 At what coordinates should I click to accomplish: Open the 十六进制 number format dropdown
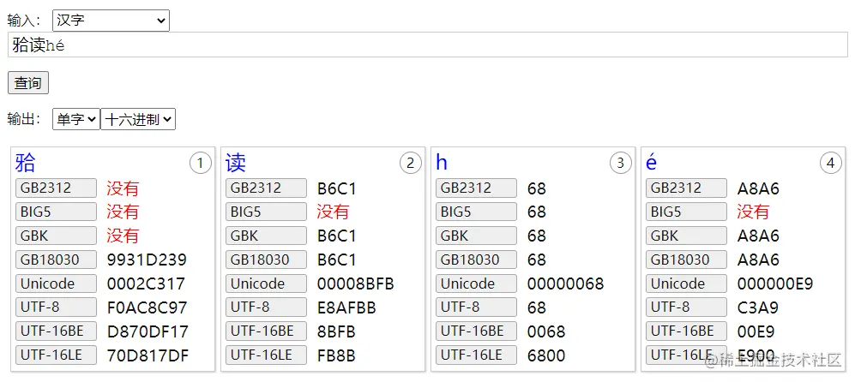coord(138,119)
